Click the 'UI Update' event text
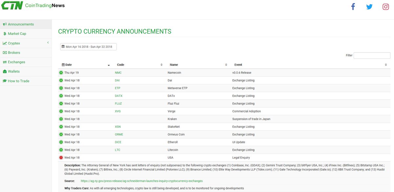394x192 pixels. coord(239,142)
